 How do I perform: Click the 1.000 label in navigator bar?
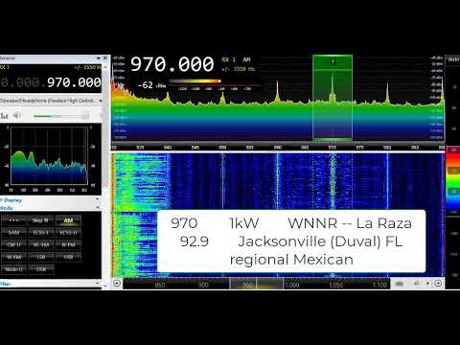click(291, 285)
